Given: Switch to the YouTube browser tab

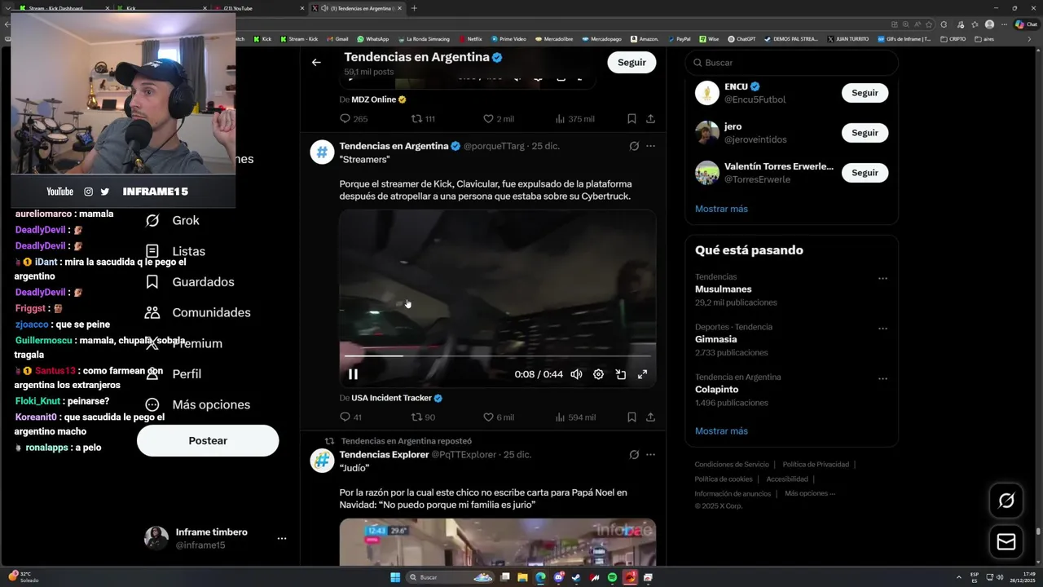Looking at the screenshot, I should (259, 8).
